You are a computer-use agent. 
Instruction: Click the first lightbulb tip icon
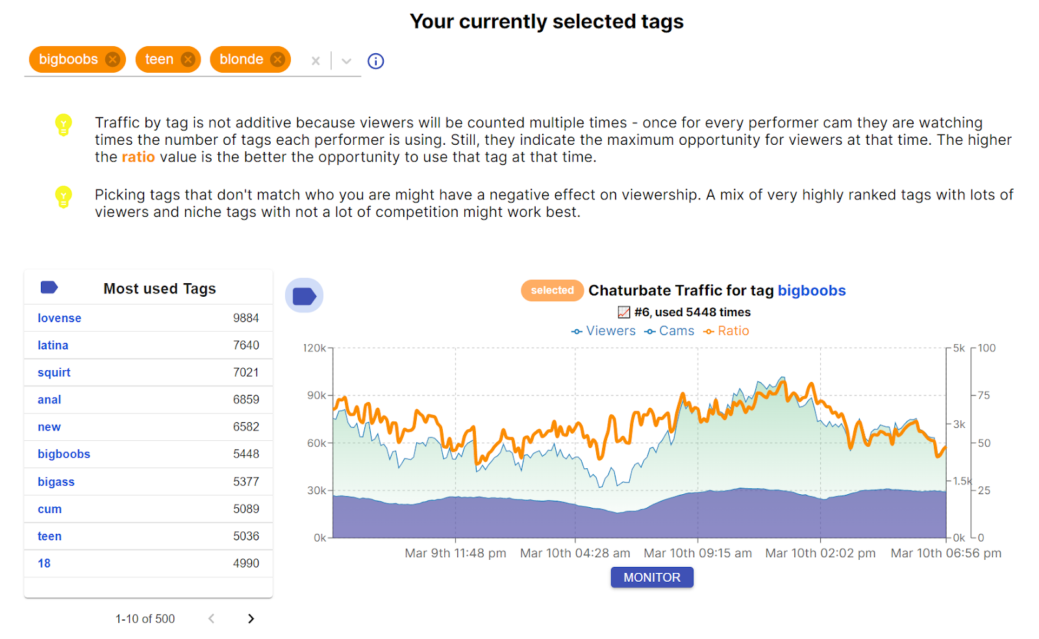[x=63, y=124]
